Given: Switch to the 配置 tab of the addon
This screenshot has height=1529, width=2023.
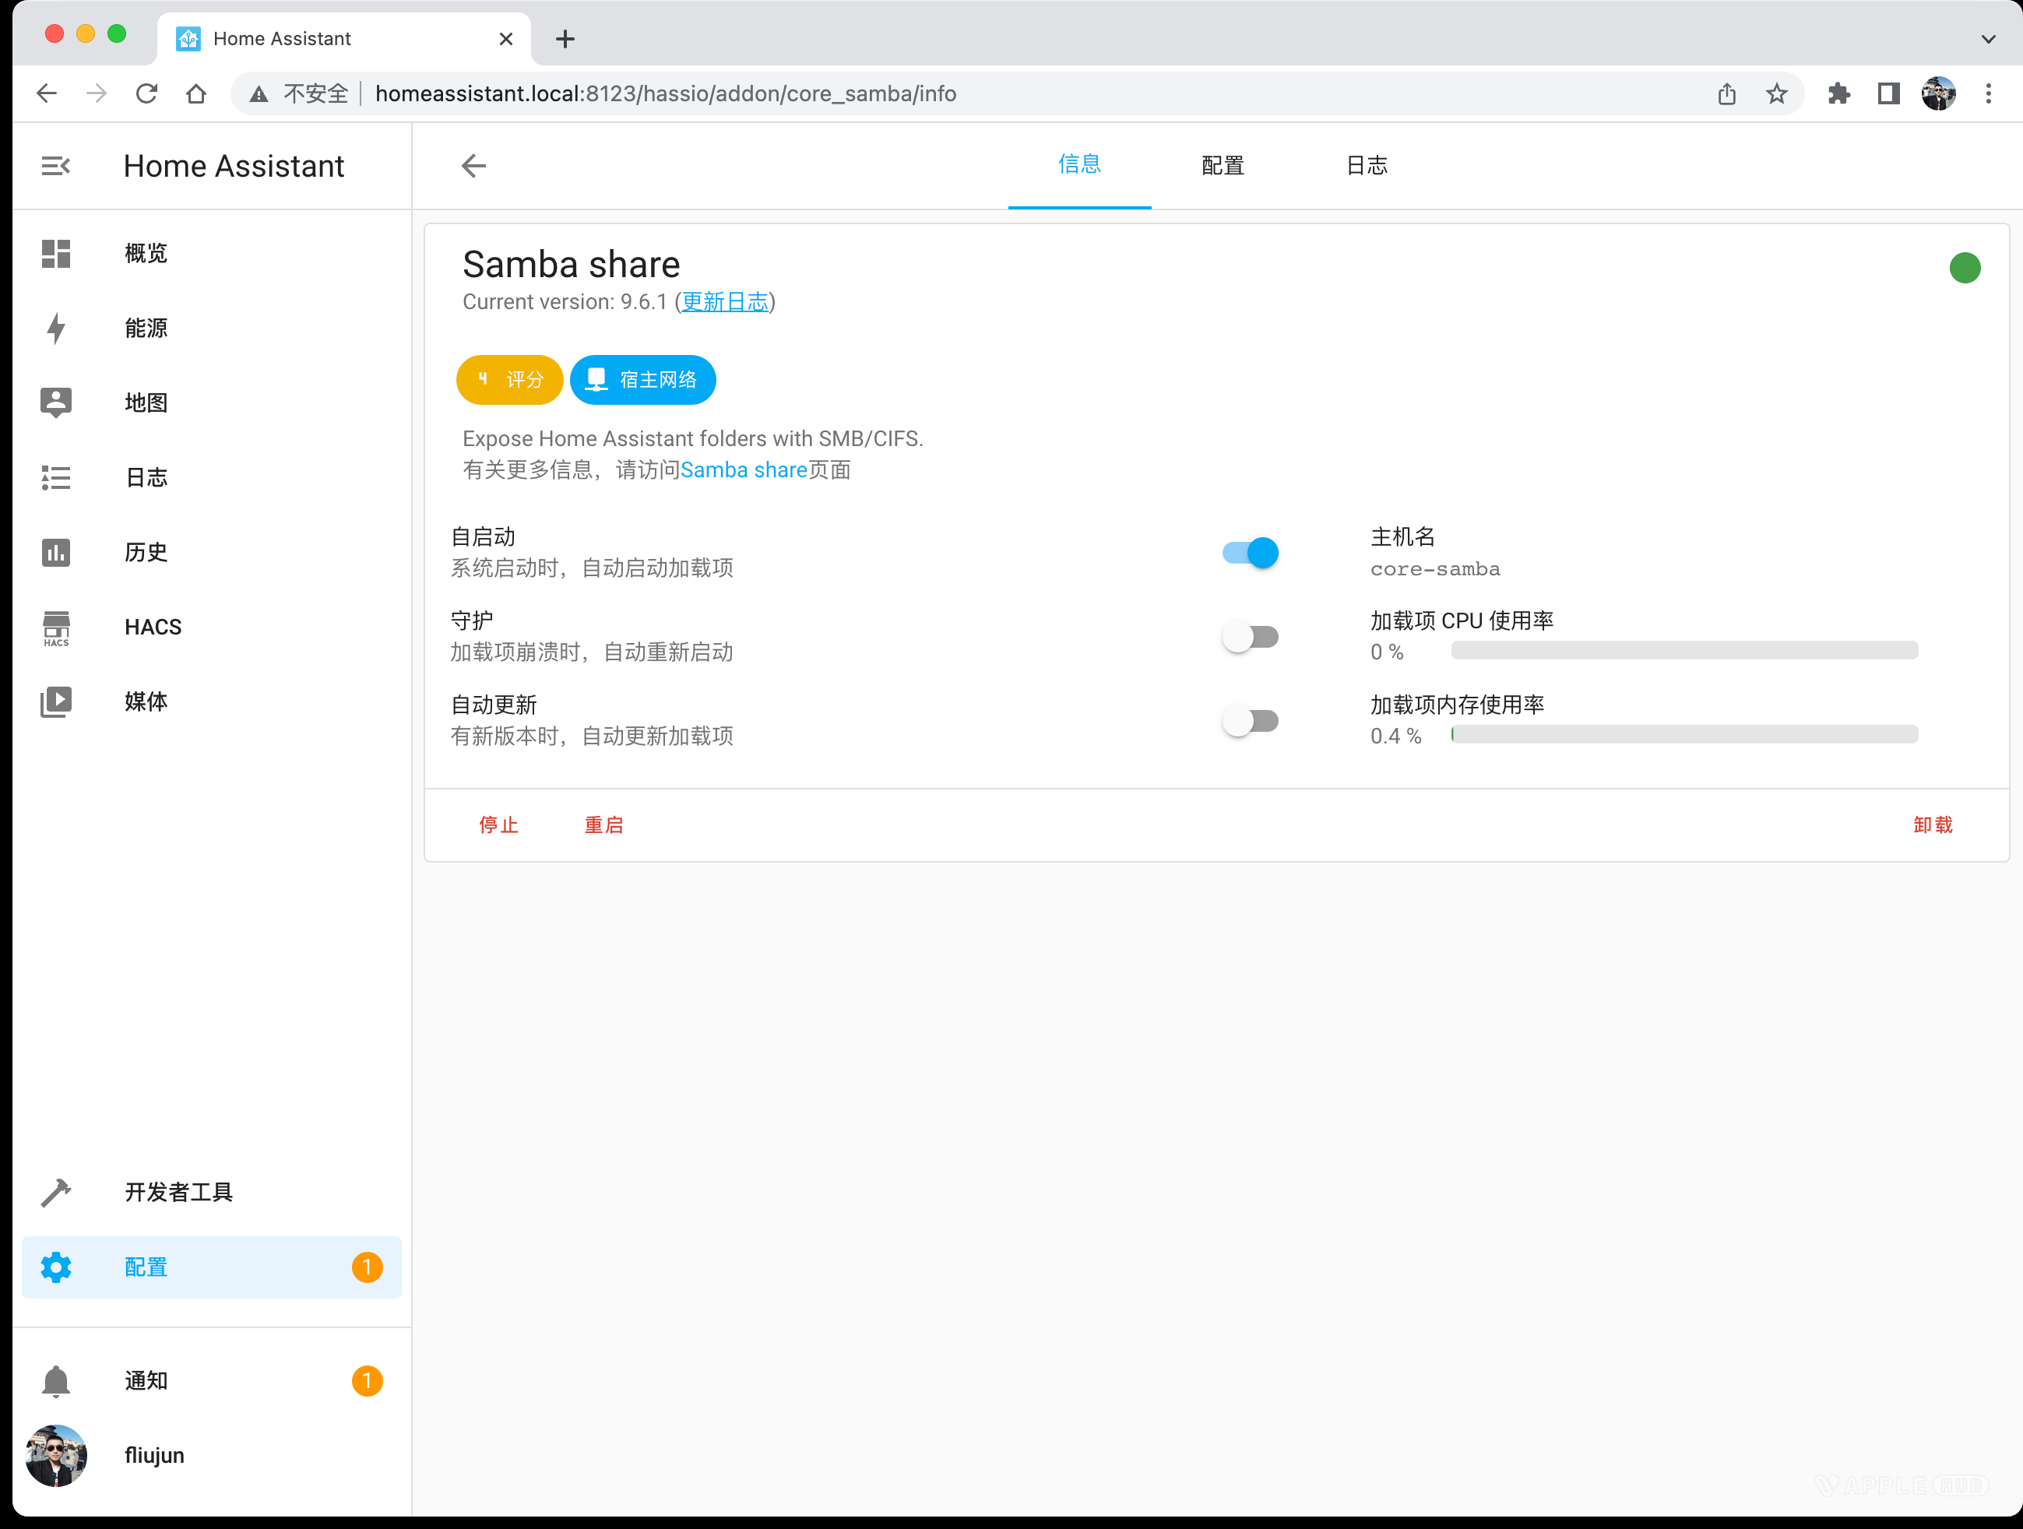Looking at the screenshot, I should coord(1222,166).
